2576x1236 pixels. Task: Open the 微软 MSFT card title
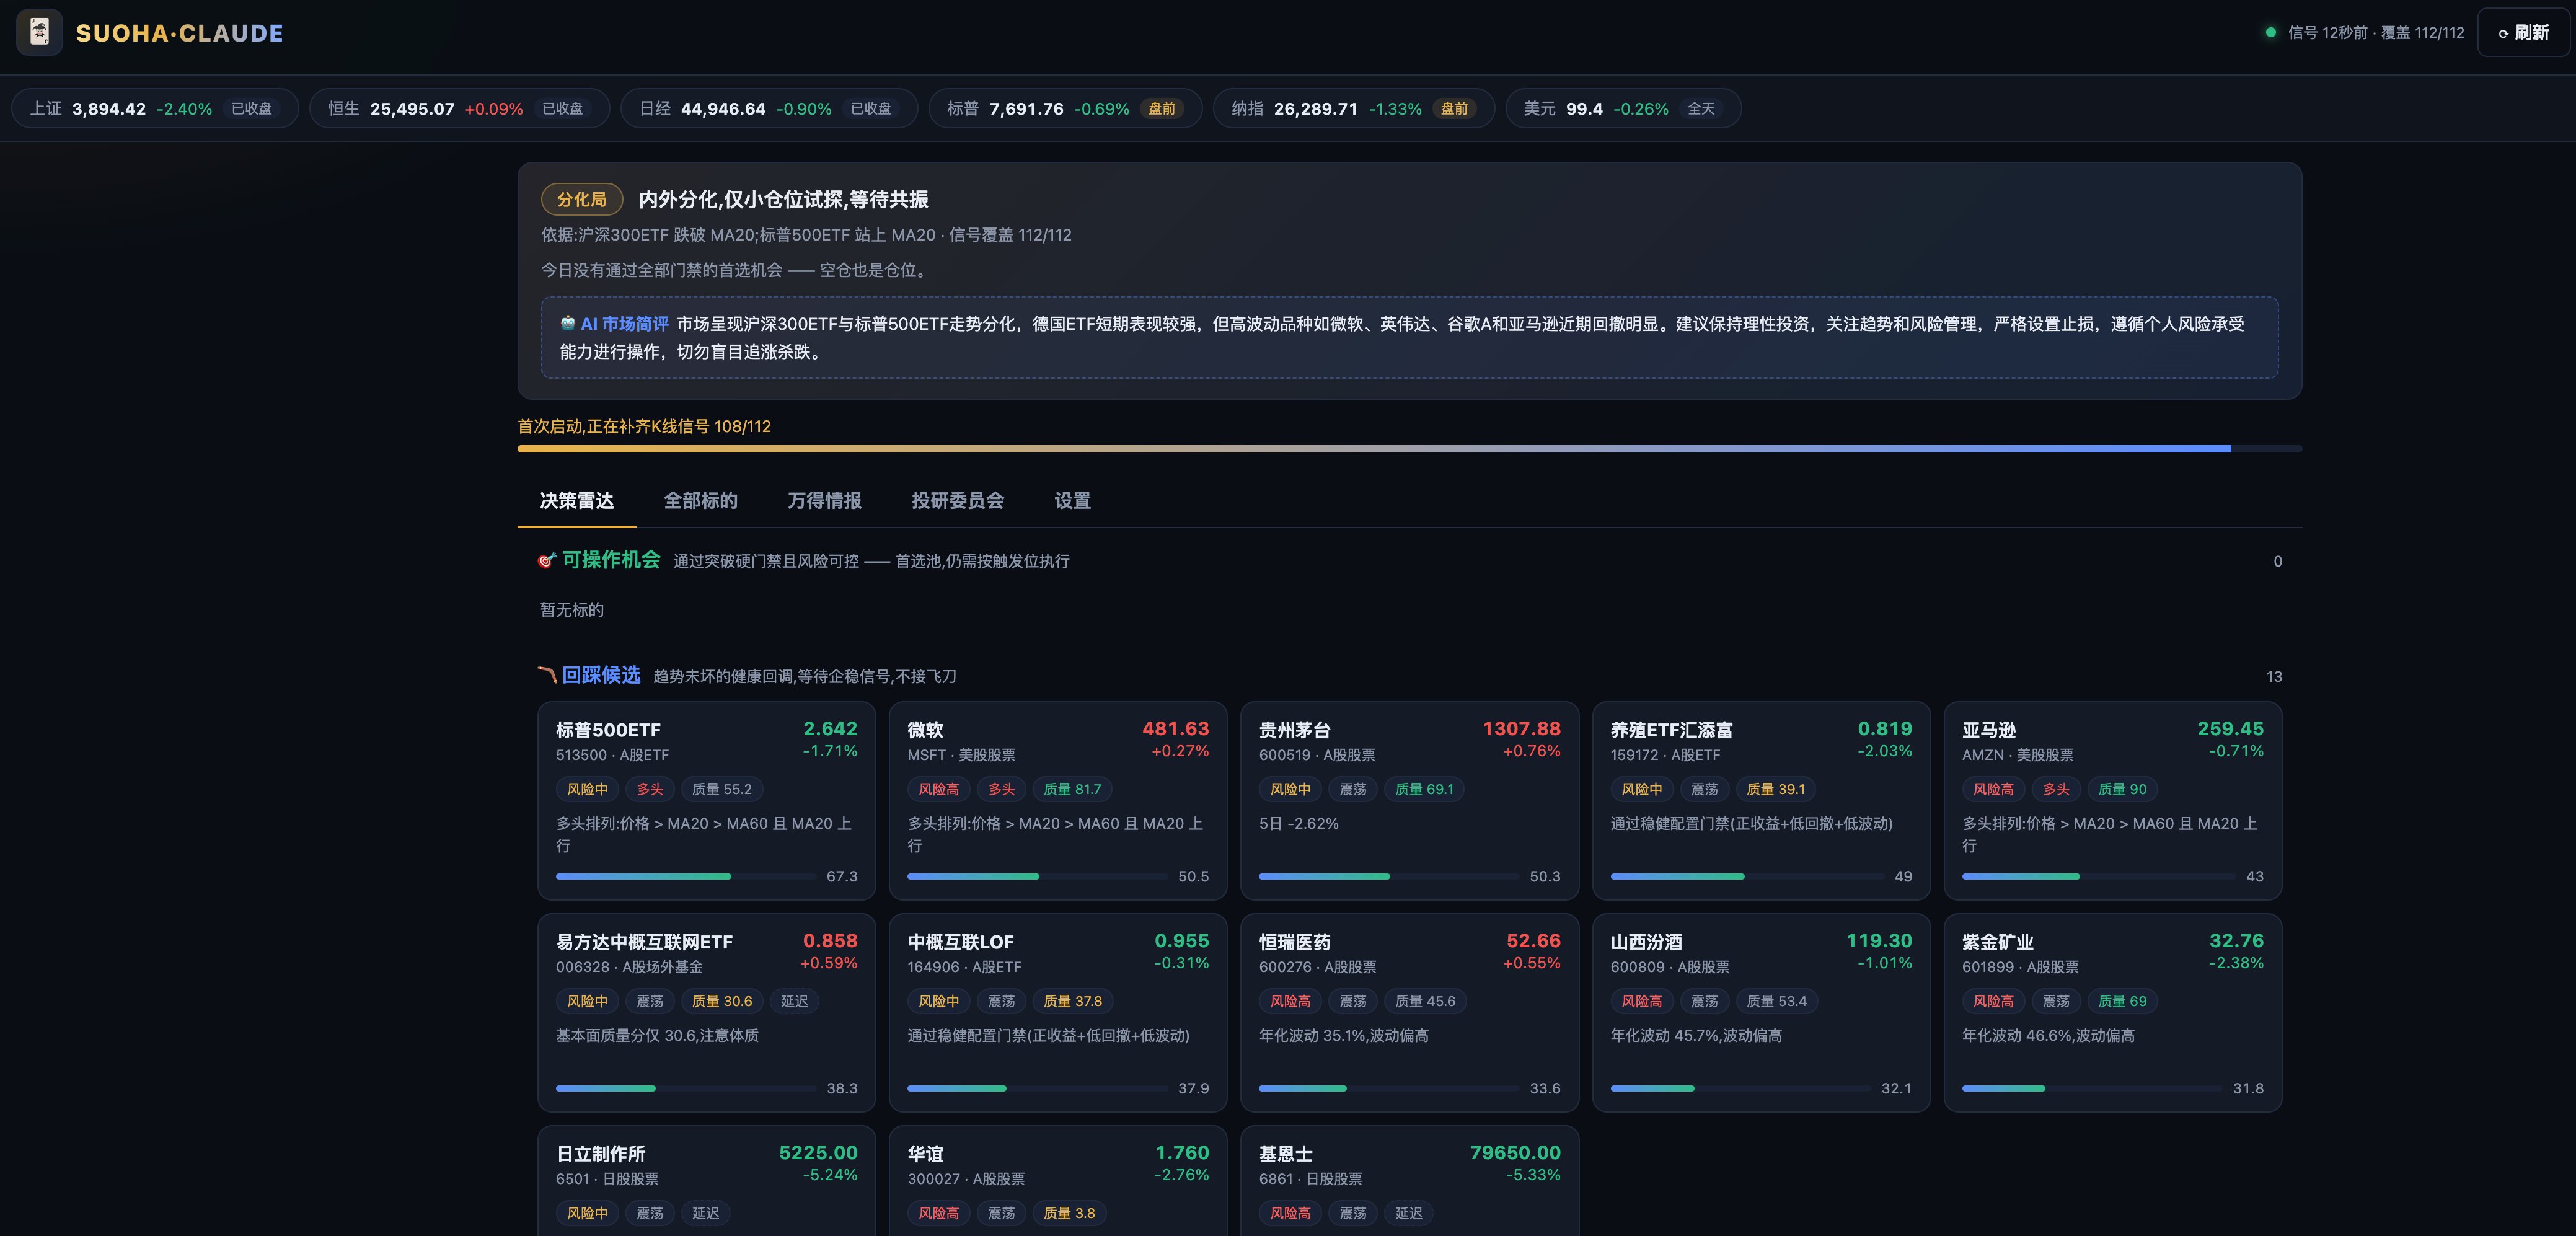(x=925, y=730)
